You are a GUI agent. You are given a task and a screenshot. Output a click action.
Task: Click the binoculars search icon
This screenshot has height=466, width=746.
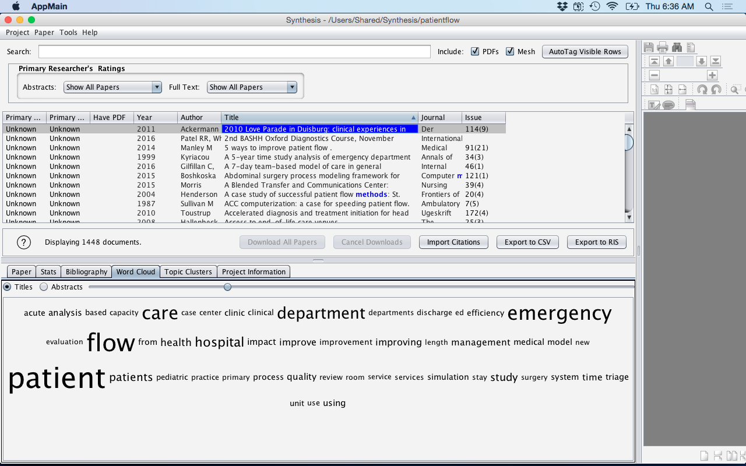tap(677, 47)
